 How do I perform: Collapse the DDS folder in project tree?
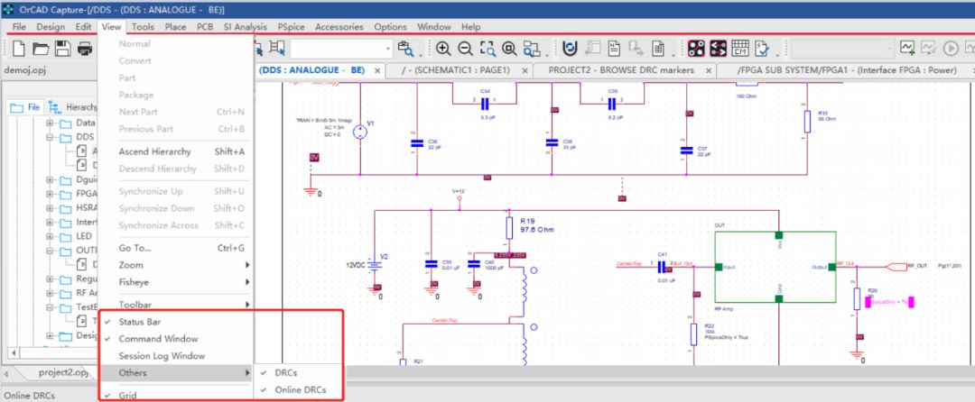click(50, 137)
